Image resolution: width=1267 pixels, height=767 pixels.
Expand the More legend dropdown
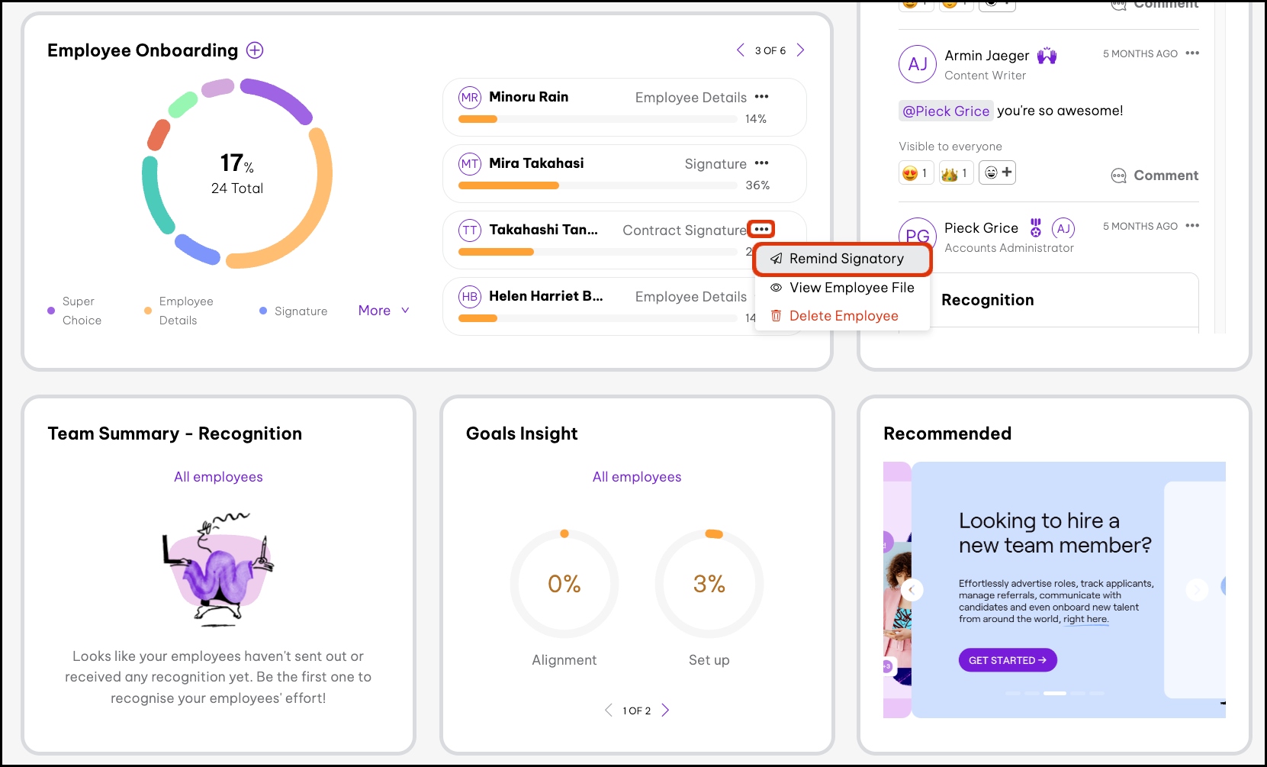384,311
